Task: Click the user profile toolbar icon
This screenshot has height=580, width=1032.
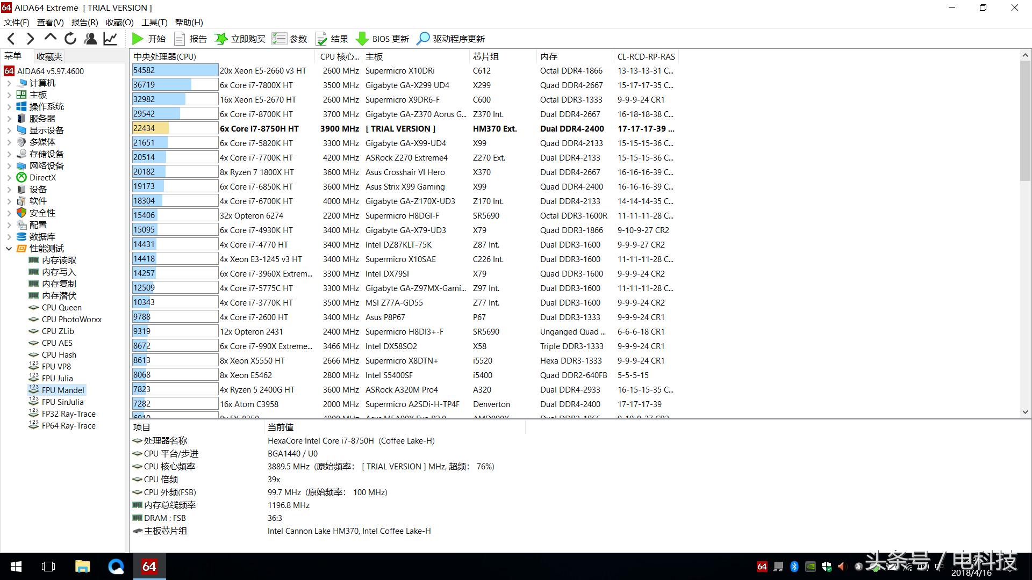Action: click(x=90, y=39)
